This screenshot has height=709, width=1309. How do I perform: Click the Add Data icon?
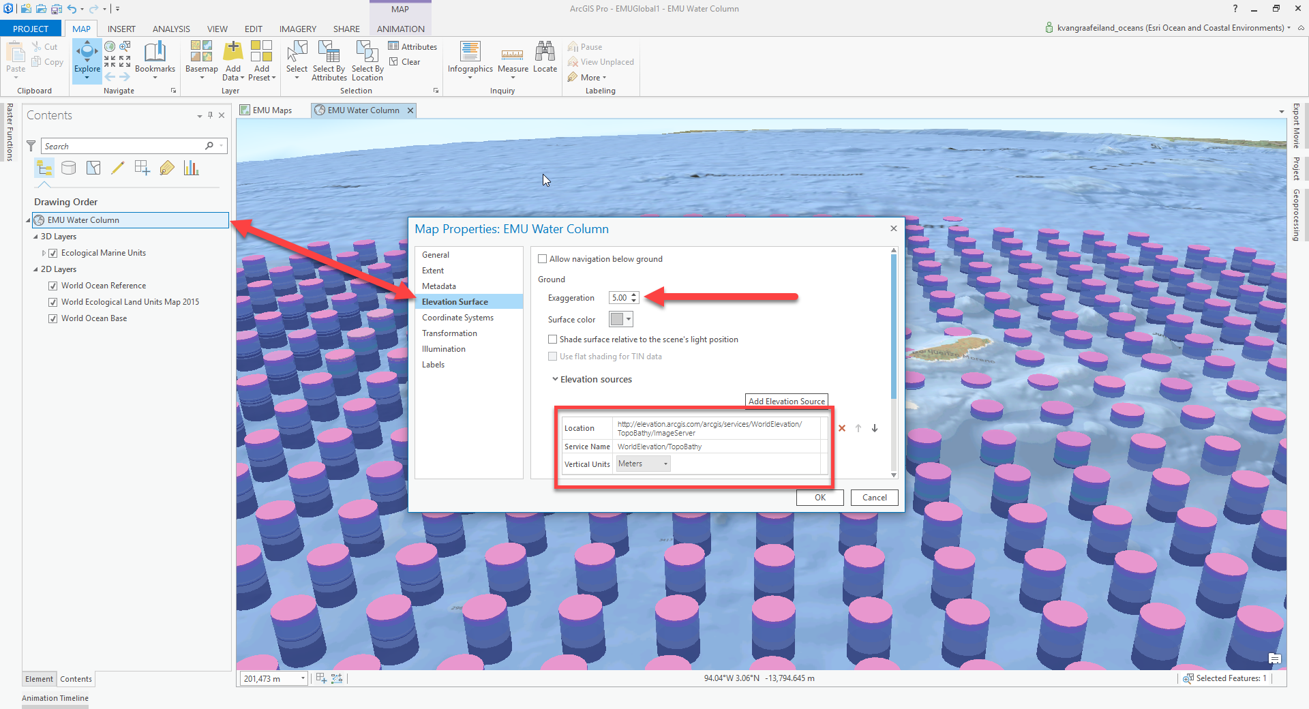coord(233,50)
